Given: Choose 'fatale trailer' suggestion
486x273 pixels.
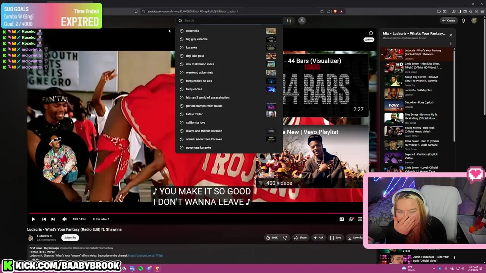Looking at the screenshot, I should (229, 114).
